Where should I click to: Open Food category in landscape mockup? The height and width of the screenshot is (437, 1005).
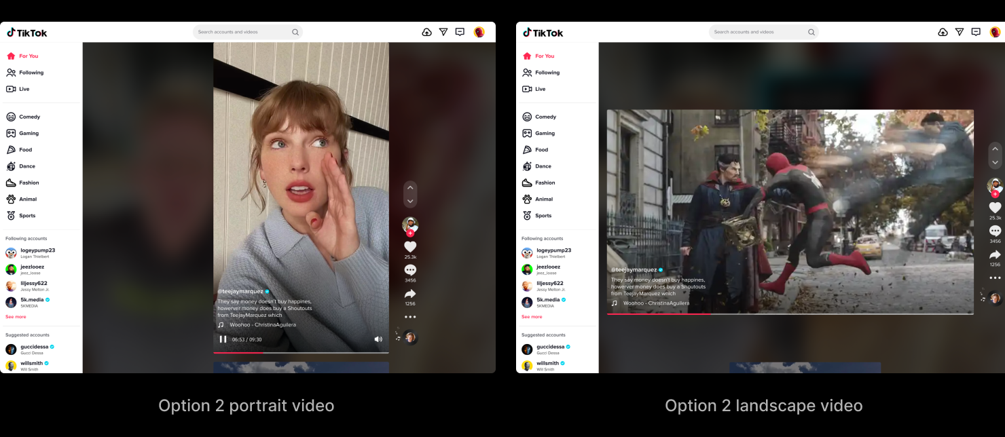(x=535, y=150)
